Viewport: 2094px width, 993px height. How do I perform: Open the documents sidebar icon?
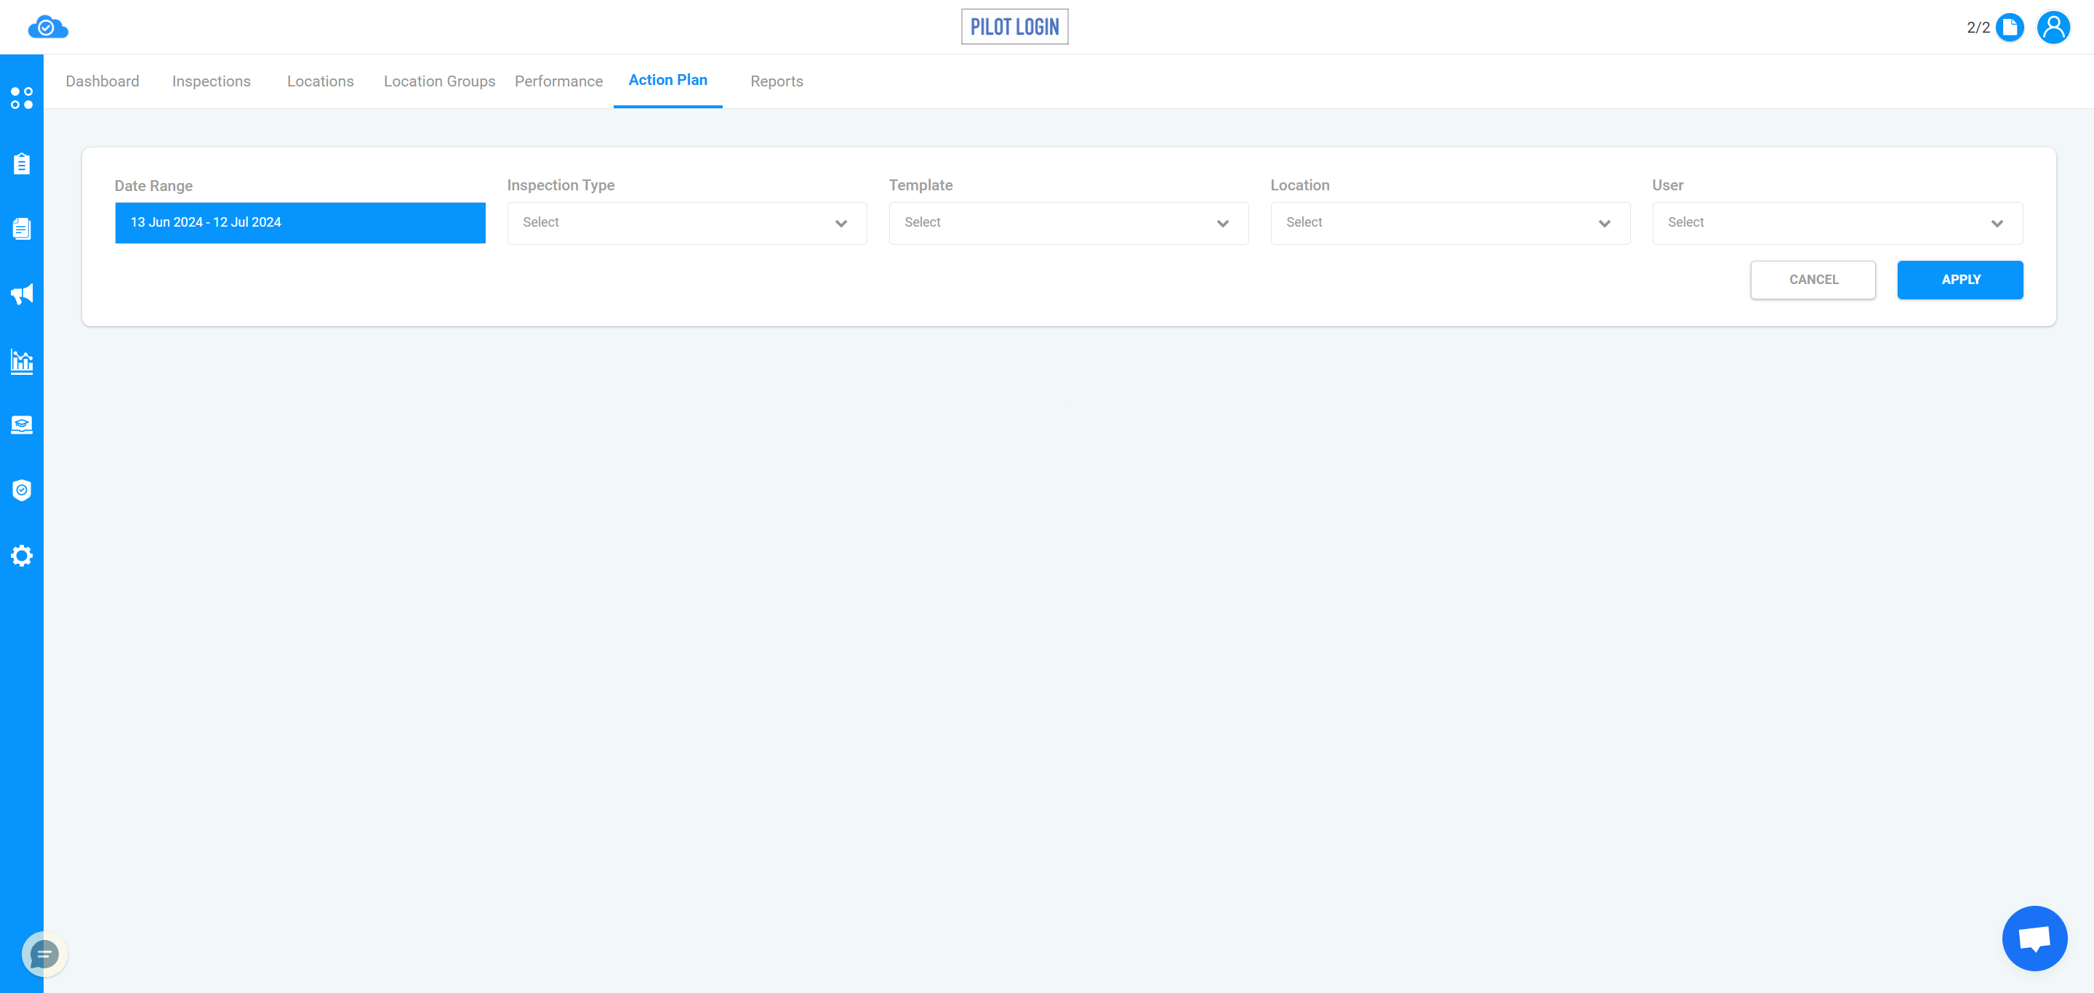[22, 229]
